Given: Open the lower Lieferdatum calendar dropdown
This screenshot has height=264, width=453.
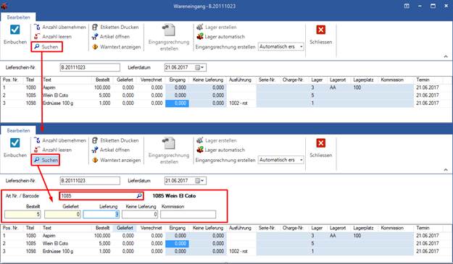Looking at the screenshot, I should click(x=199, y=181).
